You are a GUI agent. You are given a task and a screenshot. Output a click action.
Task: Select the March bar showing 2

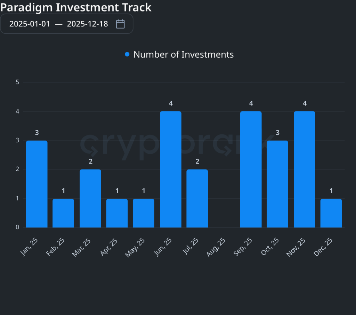90,198
